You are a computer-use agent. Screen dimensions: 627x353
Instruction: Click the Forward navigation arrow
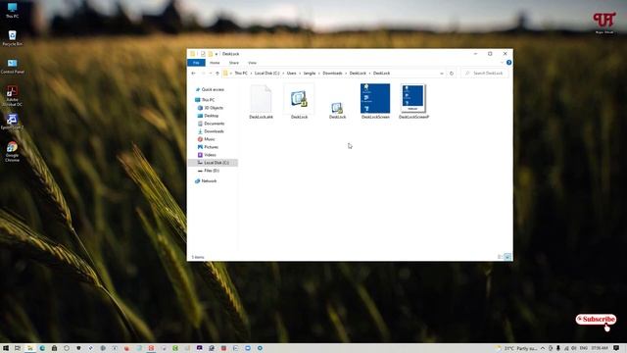click(203, 74)
